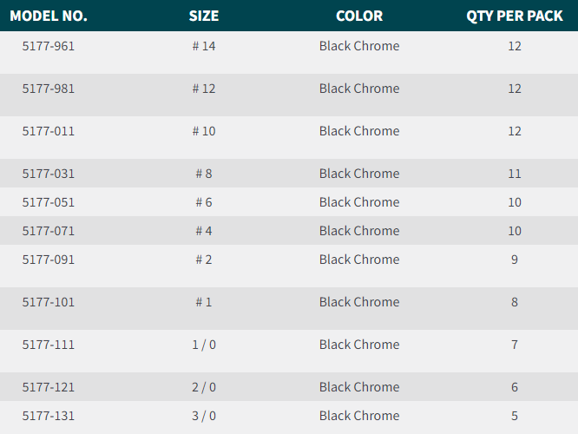Select model number 5177-981
This screenshot has height=434, width=578.
click(x=49, y=89)
